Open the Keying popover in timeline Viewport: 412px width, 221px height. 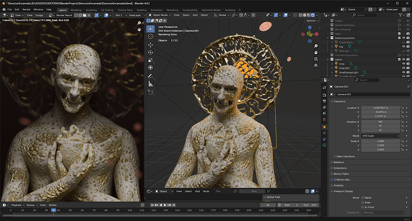pyautogui.click(x=31, y=205)
